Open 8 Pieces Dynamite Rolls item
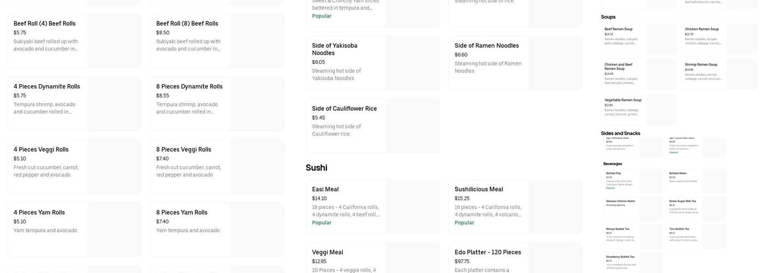The width and height of the screenshot is (764, 273). coord(217,104)
